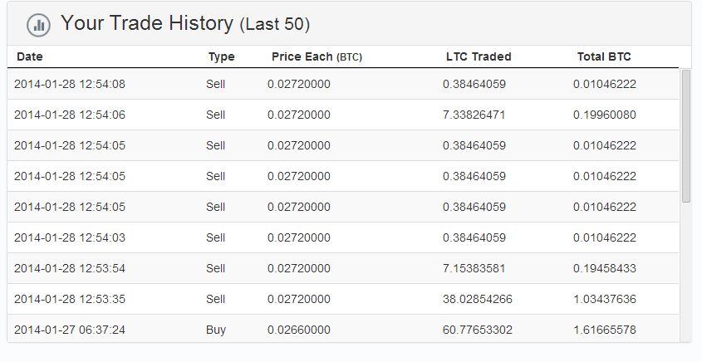Screen dimensions: 702x362
Task: Click the Total BTC column header
Action: (604, 56)
